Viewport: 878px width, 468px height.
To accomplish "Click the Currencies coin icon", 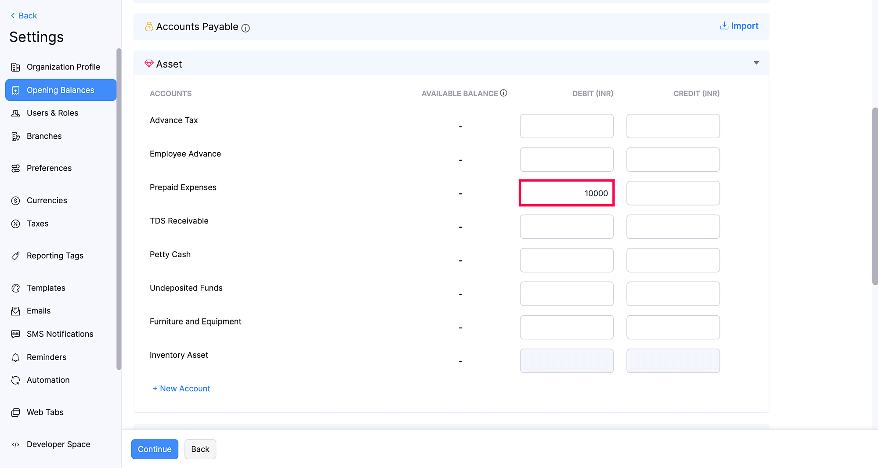I will pos(16,201).
